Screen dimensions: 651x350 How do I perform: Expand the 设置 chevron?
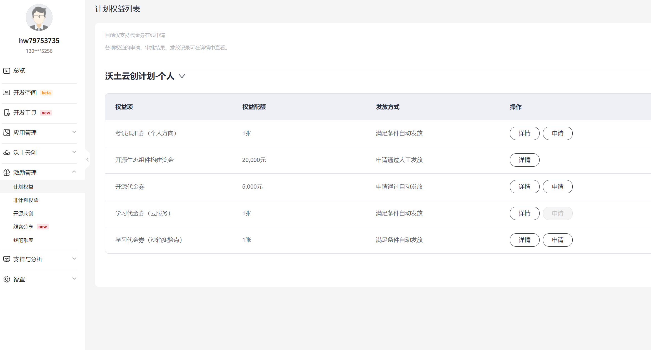[x=74, y=279]
